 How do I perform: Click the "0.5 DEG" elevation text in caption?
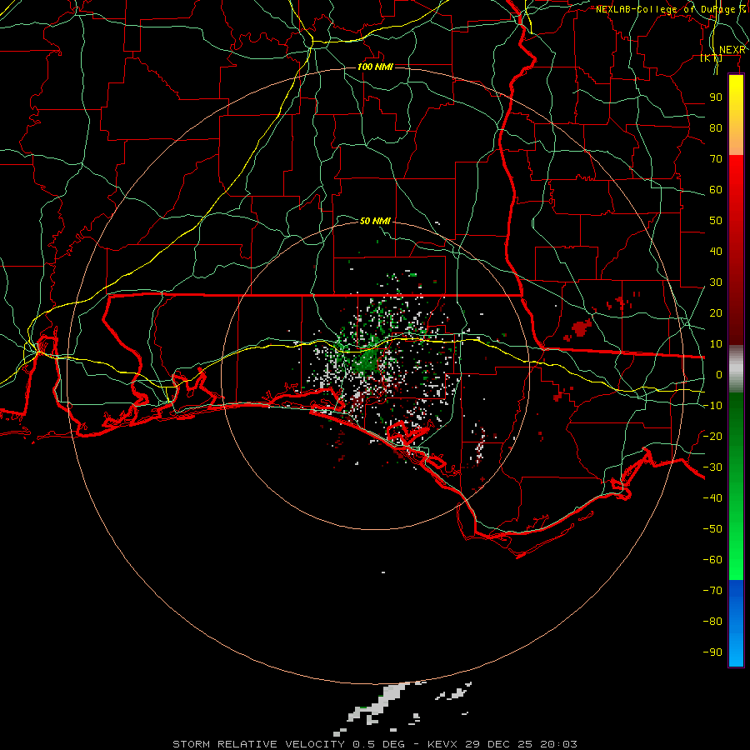(x=379, y=744)
